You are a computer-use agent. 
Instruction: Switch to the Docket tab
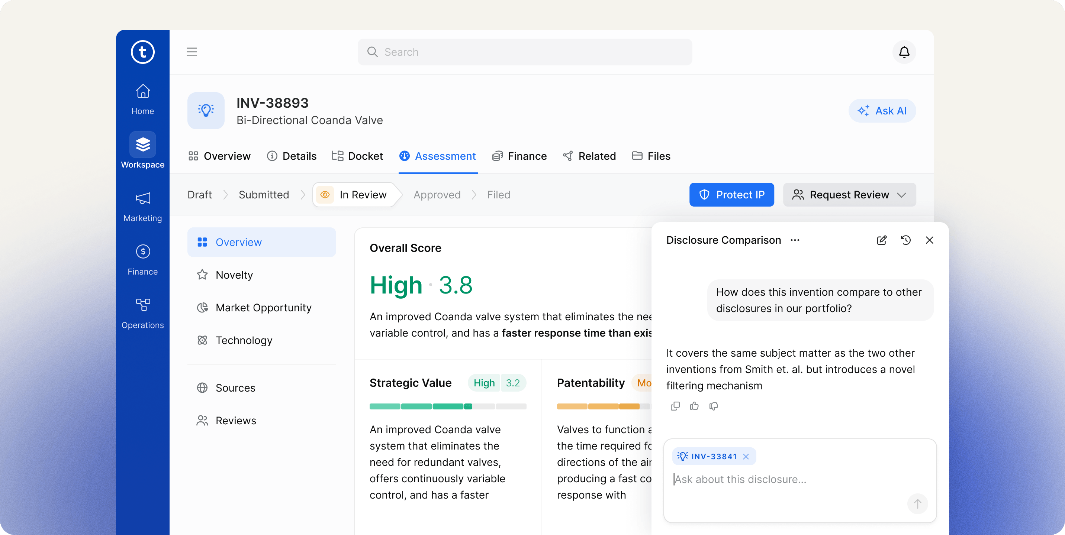click(x=357, y=156)
